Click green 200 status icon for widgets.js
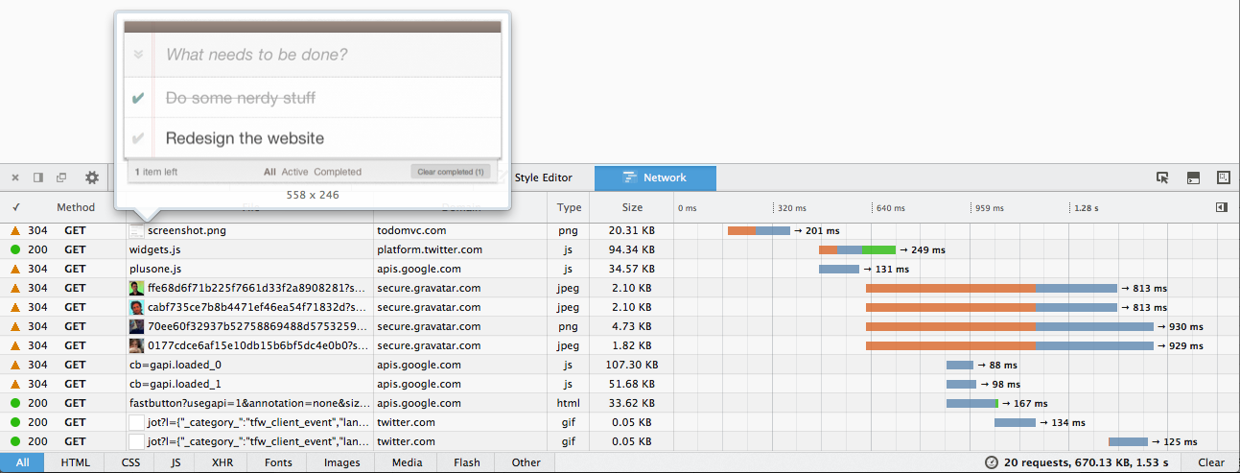This screenshot has width=1240, height=473. click(15, 249)
